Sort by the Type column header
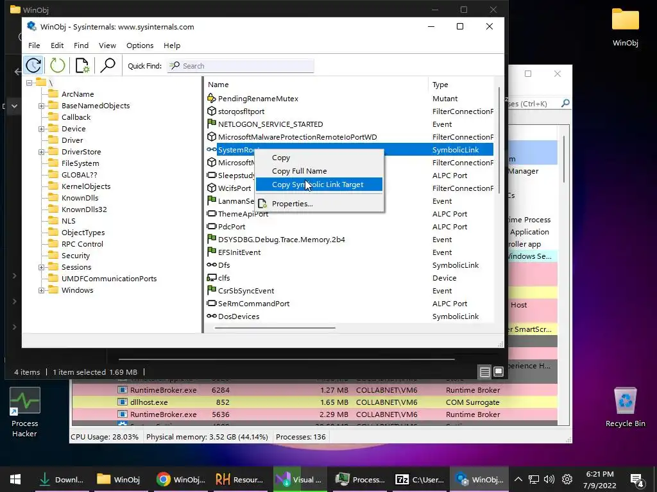657x492 pixels. (x=461, y=85)
